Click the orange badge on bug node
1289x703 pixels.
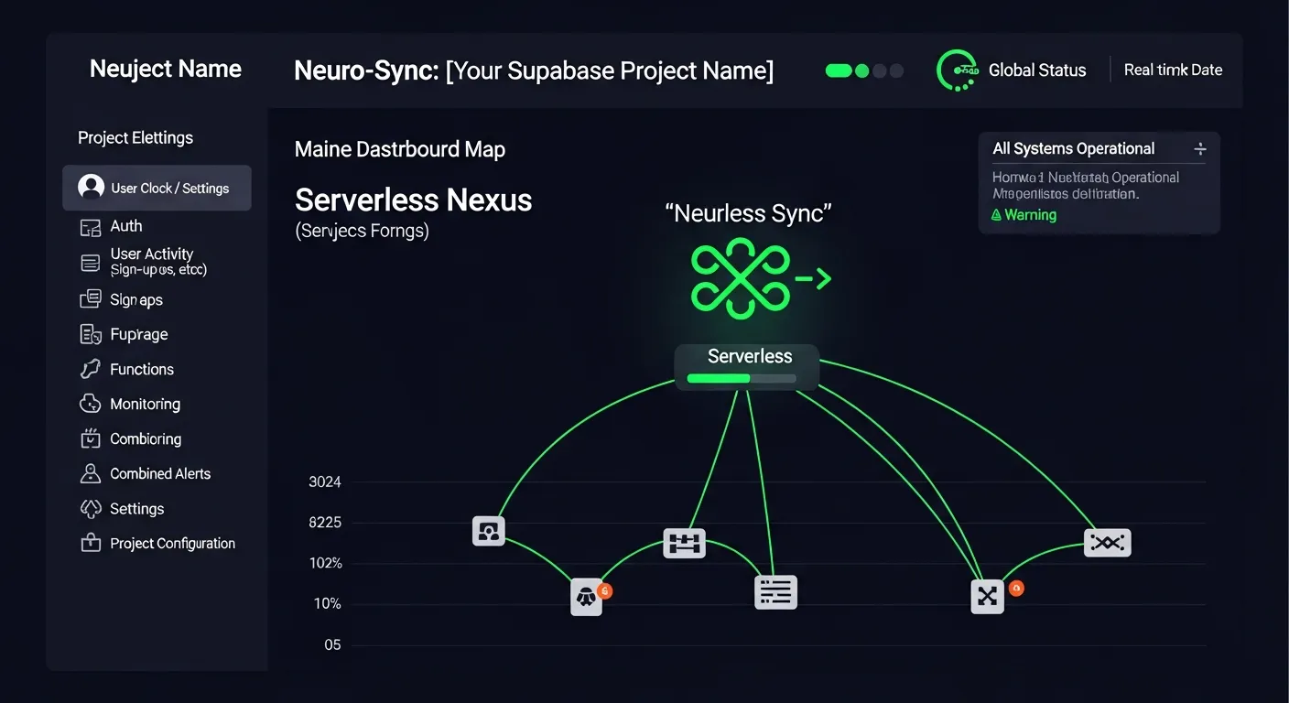tap(604, 591)
